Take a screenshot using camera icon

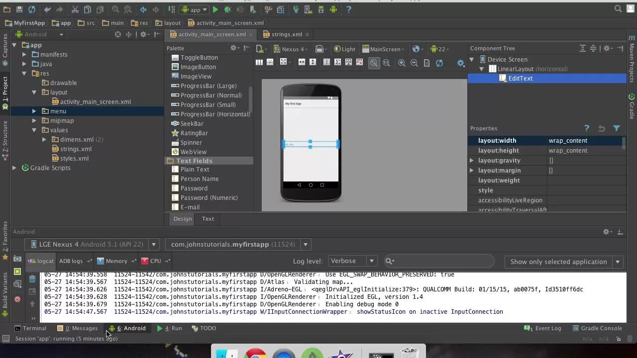pyautogui.click(x=17, y=259)
